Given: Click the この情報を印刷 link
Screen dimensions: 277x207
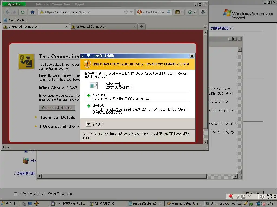Looking at the screenshot, I should tap(25, 174).
